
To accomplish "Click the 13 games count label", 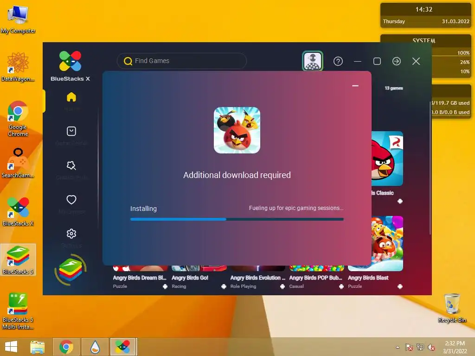I will tap(394, 88).
